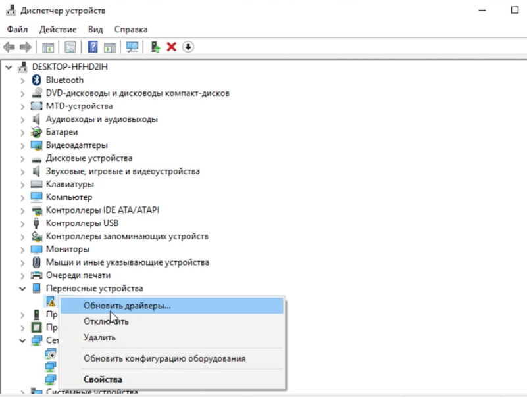Click the scan for hardware changes monitor icon

[132, 47]
